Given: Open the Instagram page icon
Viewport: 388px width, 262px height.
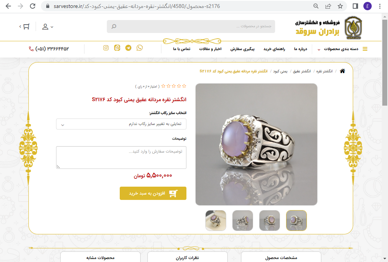Looking at the screenshot, I should pyautogui.click(x=106, y=48).
